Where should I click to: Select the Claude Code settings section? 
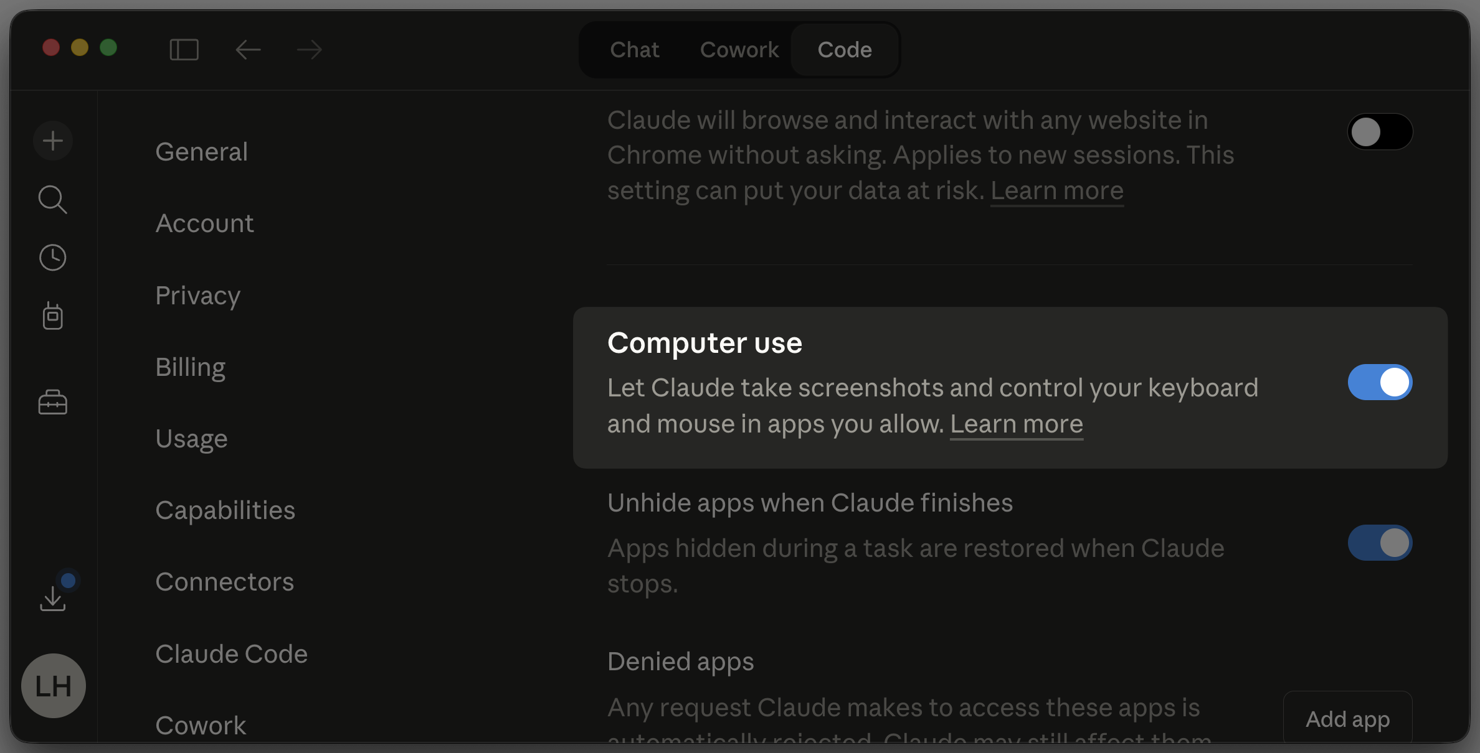pyautogui.click(x=232, y=653)
